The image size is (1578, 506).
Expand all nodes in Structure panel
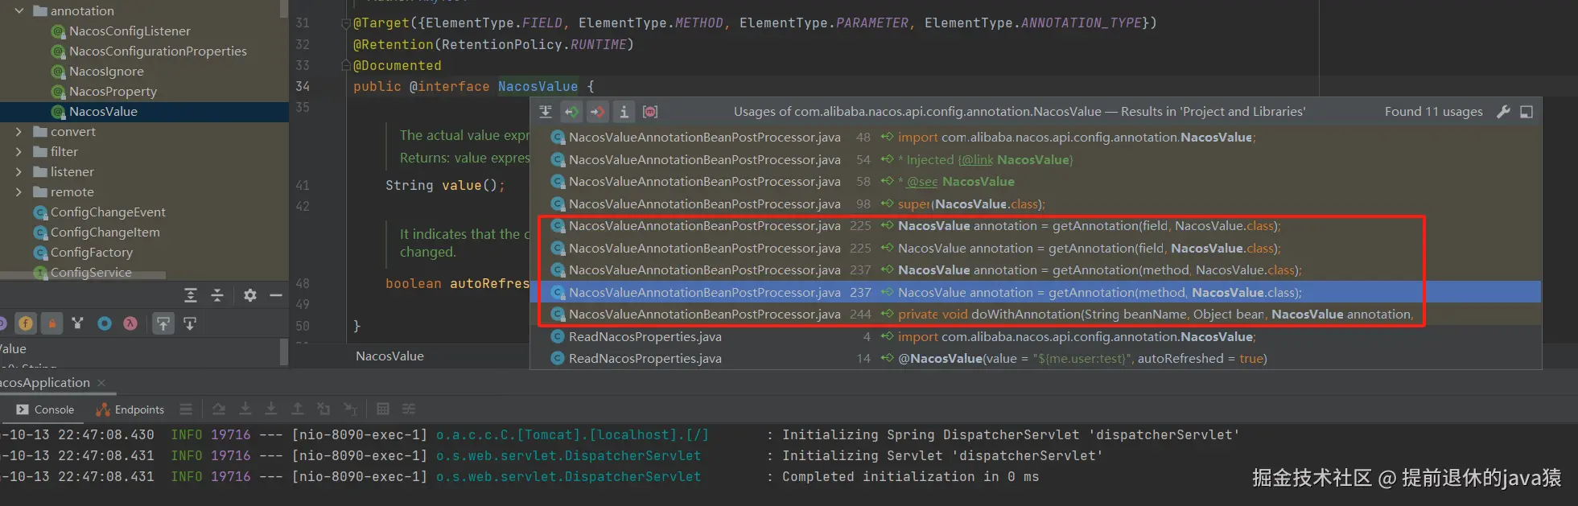coord(191,295)
